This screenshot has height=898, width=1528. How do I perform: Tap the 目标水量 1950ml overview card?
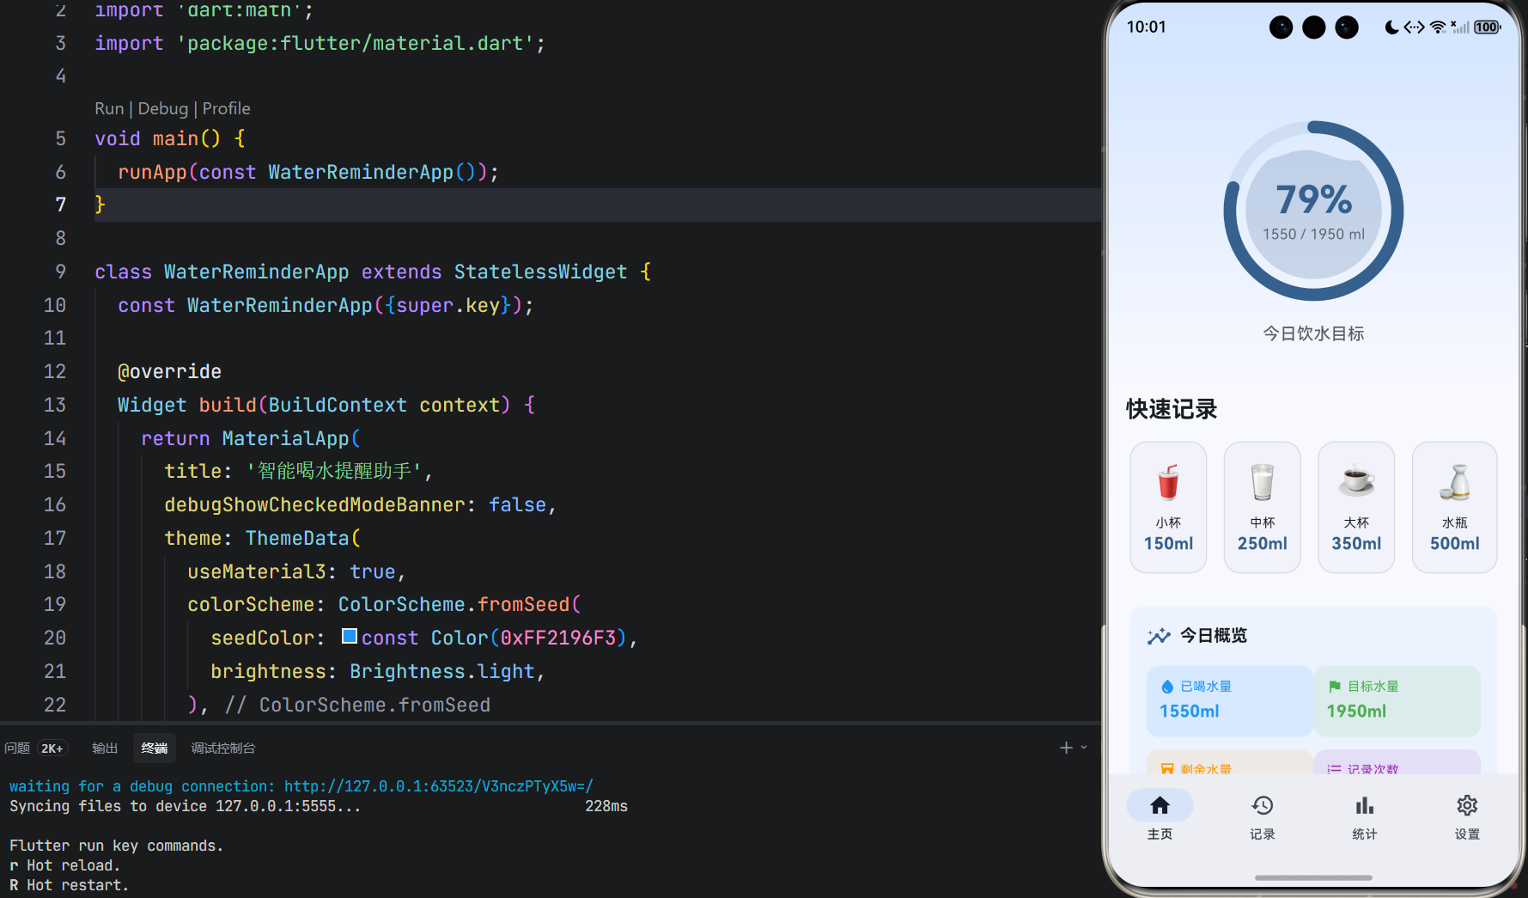(1397, 700)
